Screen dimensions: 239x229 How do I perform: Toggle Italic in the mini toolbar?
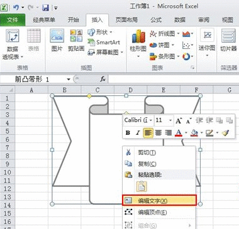tap(138, 133)
